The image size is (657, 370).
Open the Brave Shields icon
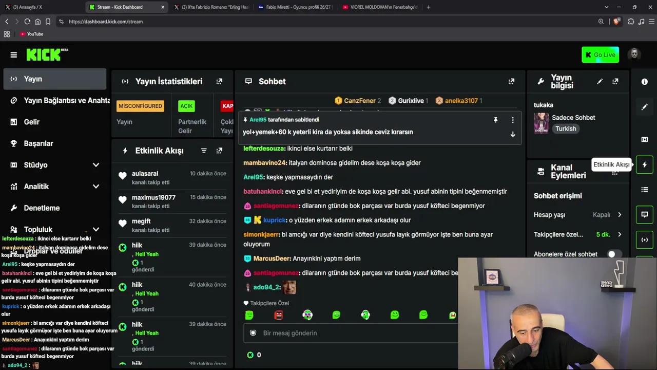[617, 22]
